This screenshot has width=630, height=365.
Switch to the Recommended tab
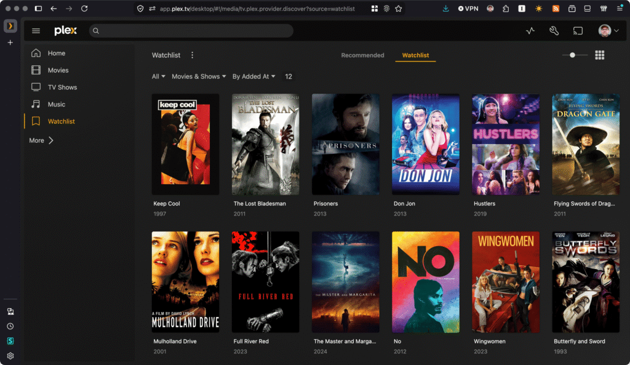pos(362,55)
